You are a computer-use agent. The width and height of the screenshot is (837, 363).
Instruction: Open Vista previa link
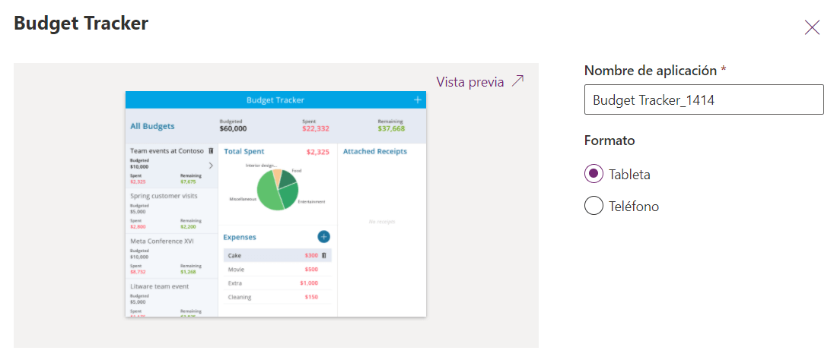tap(470, 82)
